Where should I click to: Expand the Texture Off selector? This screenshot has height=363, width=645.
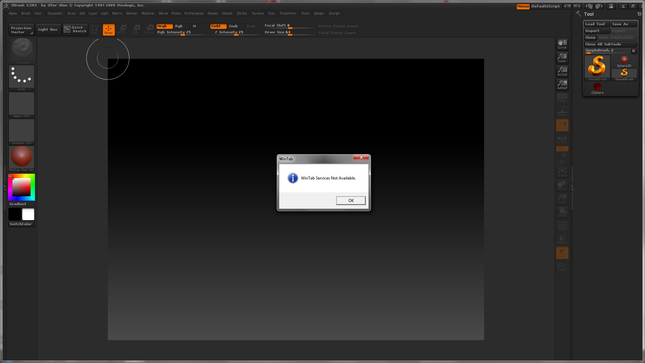pyautogui.click(x=21, y=132)
